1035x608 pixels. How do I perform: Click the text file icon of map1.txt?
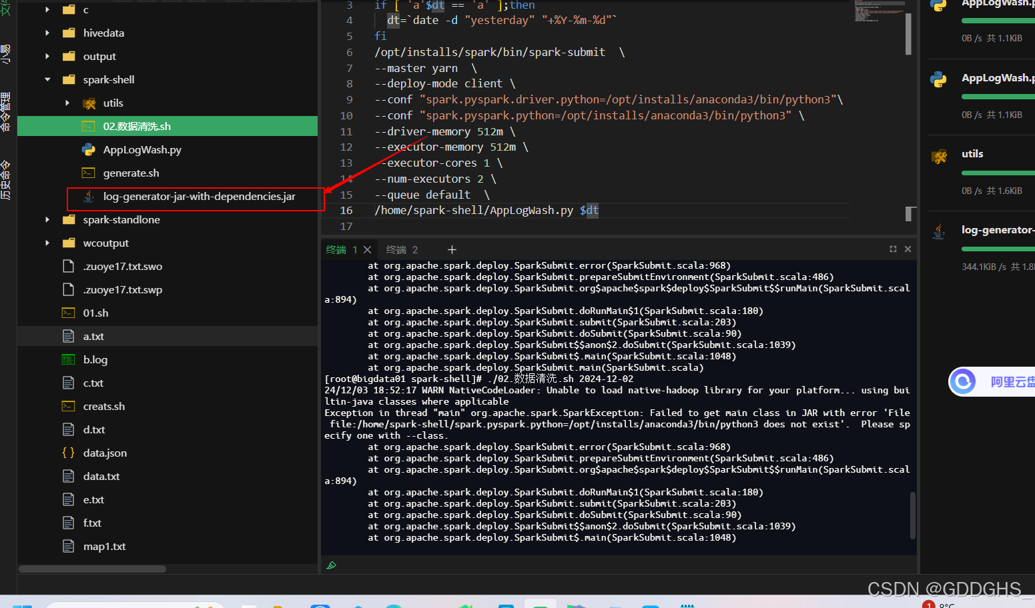click(x=68, y=546)
